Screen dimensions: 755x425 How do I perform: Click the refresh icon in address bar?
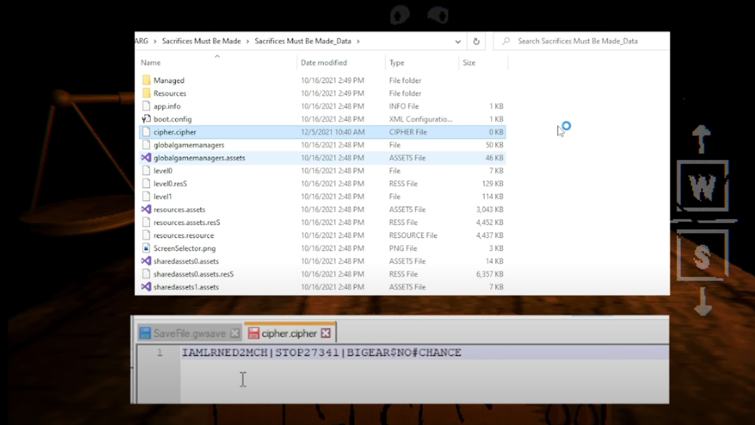[x=476, y=41]
